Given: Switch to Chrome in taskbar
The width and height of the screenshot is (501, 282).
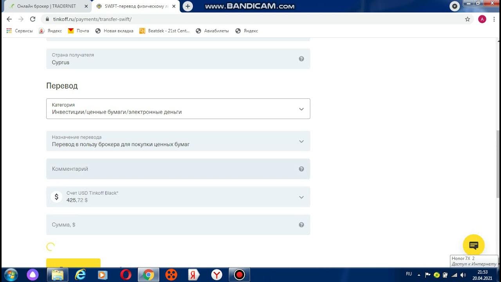Looking at the screenshot, I should pos(148,275).
